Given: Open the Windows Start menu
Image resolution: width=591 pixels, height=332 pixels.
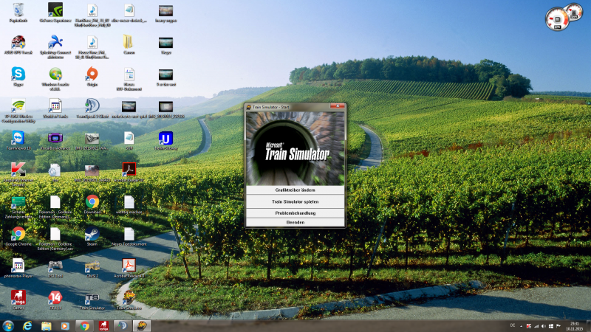Looking at the screenshot, I should (x=8, y=326).
